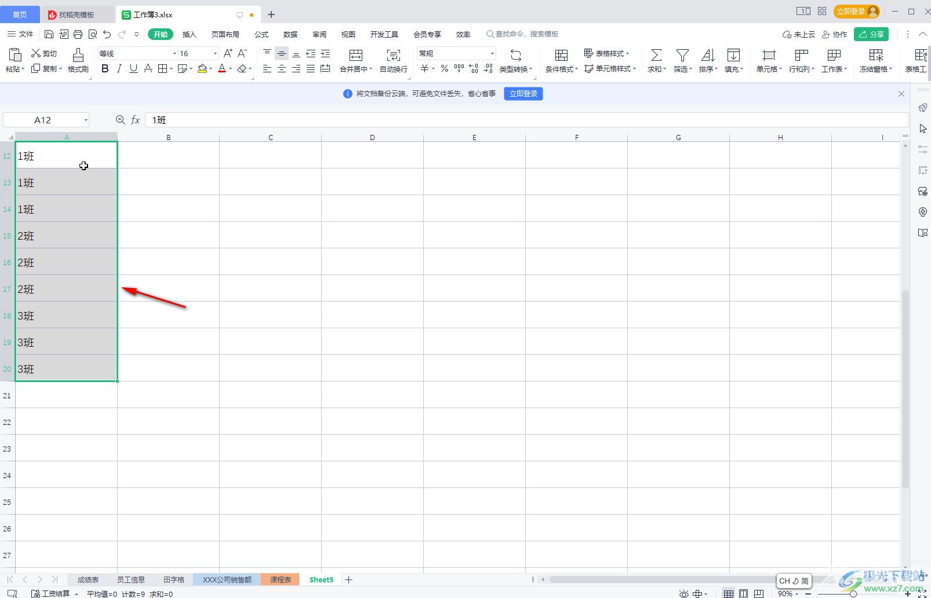Open the font name dropdown
The image size is (931, 598).
[174, 53]
